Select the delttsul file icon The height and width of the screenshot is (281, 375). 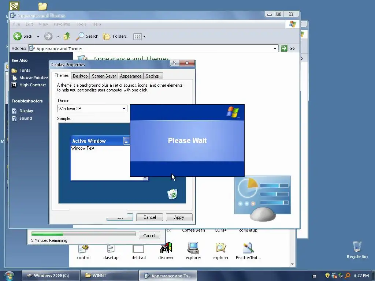pyautogui.click(x=138, y=249)
